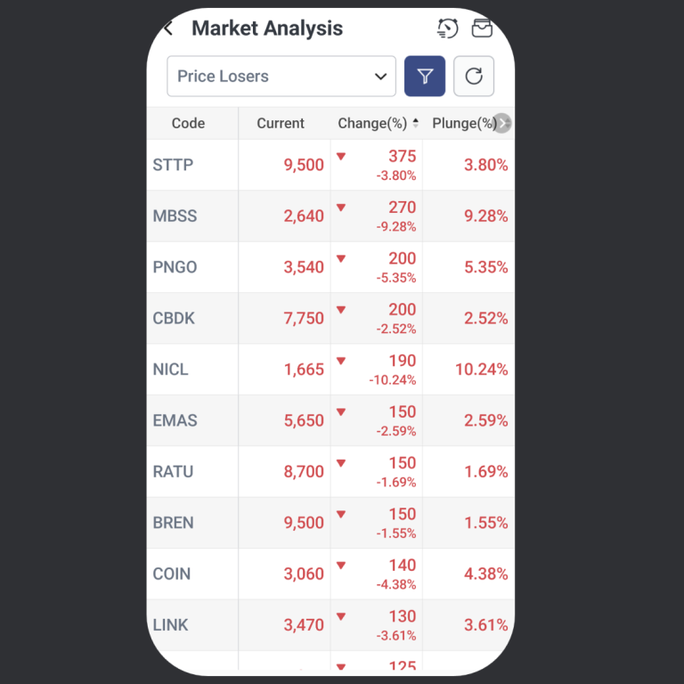Click the down triangle in NICL row

point(341,362)
